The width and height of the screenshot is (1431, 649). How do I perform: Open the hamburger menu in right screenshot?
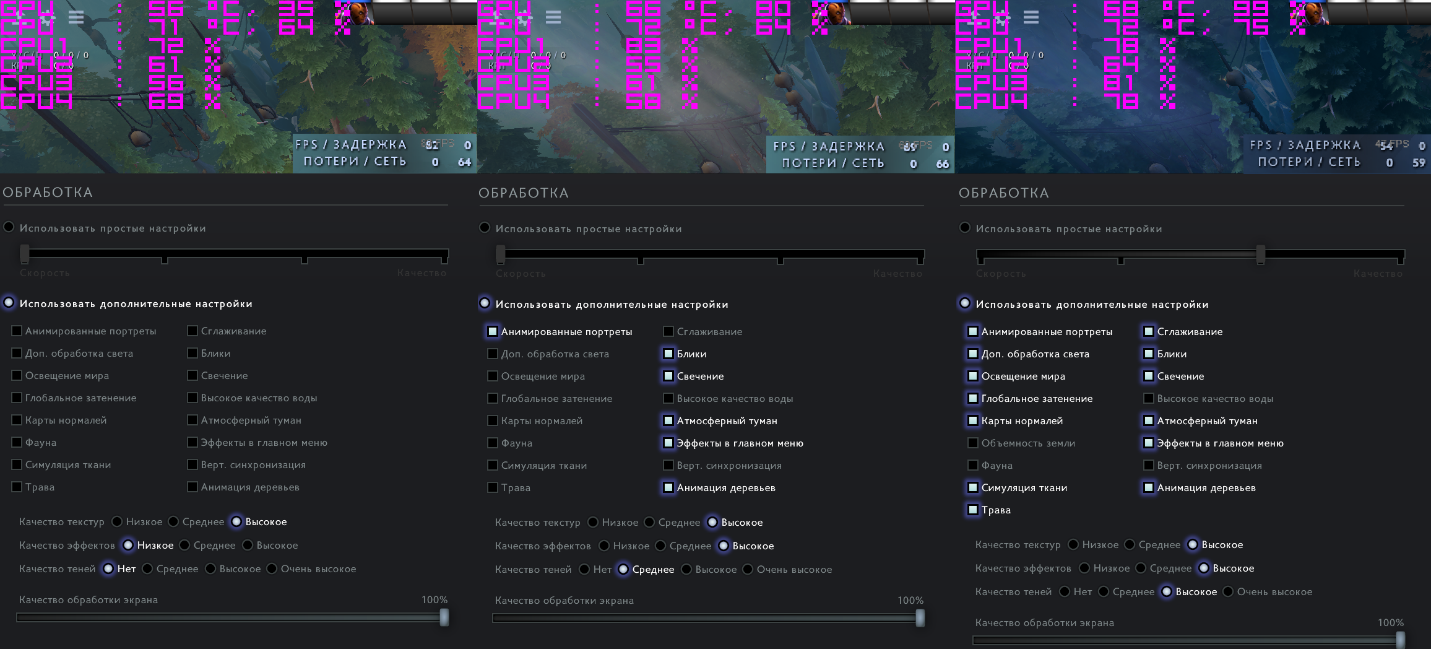point(1031,17)
